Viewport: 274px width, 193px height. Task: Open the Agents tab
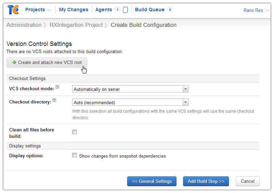(104, 10)
